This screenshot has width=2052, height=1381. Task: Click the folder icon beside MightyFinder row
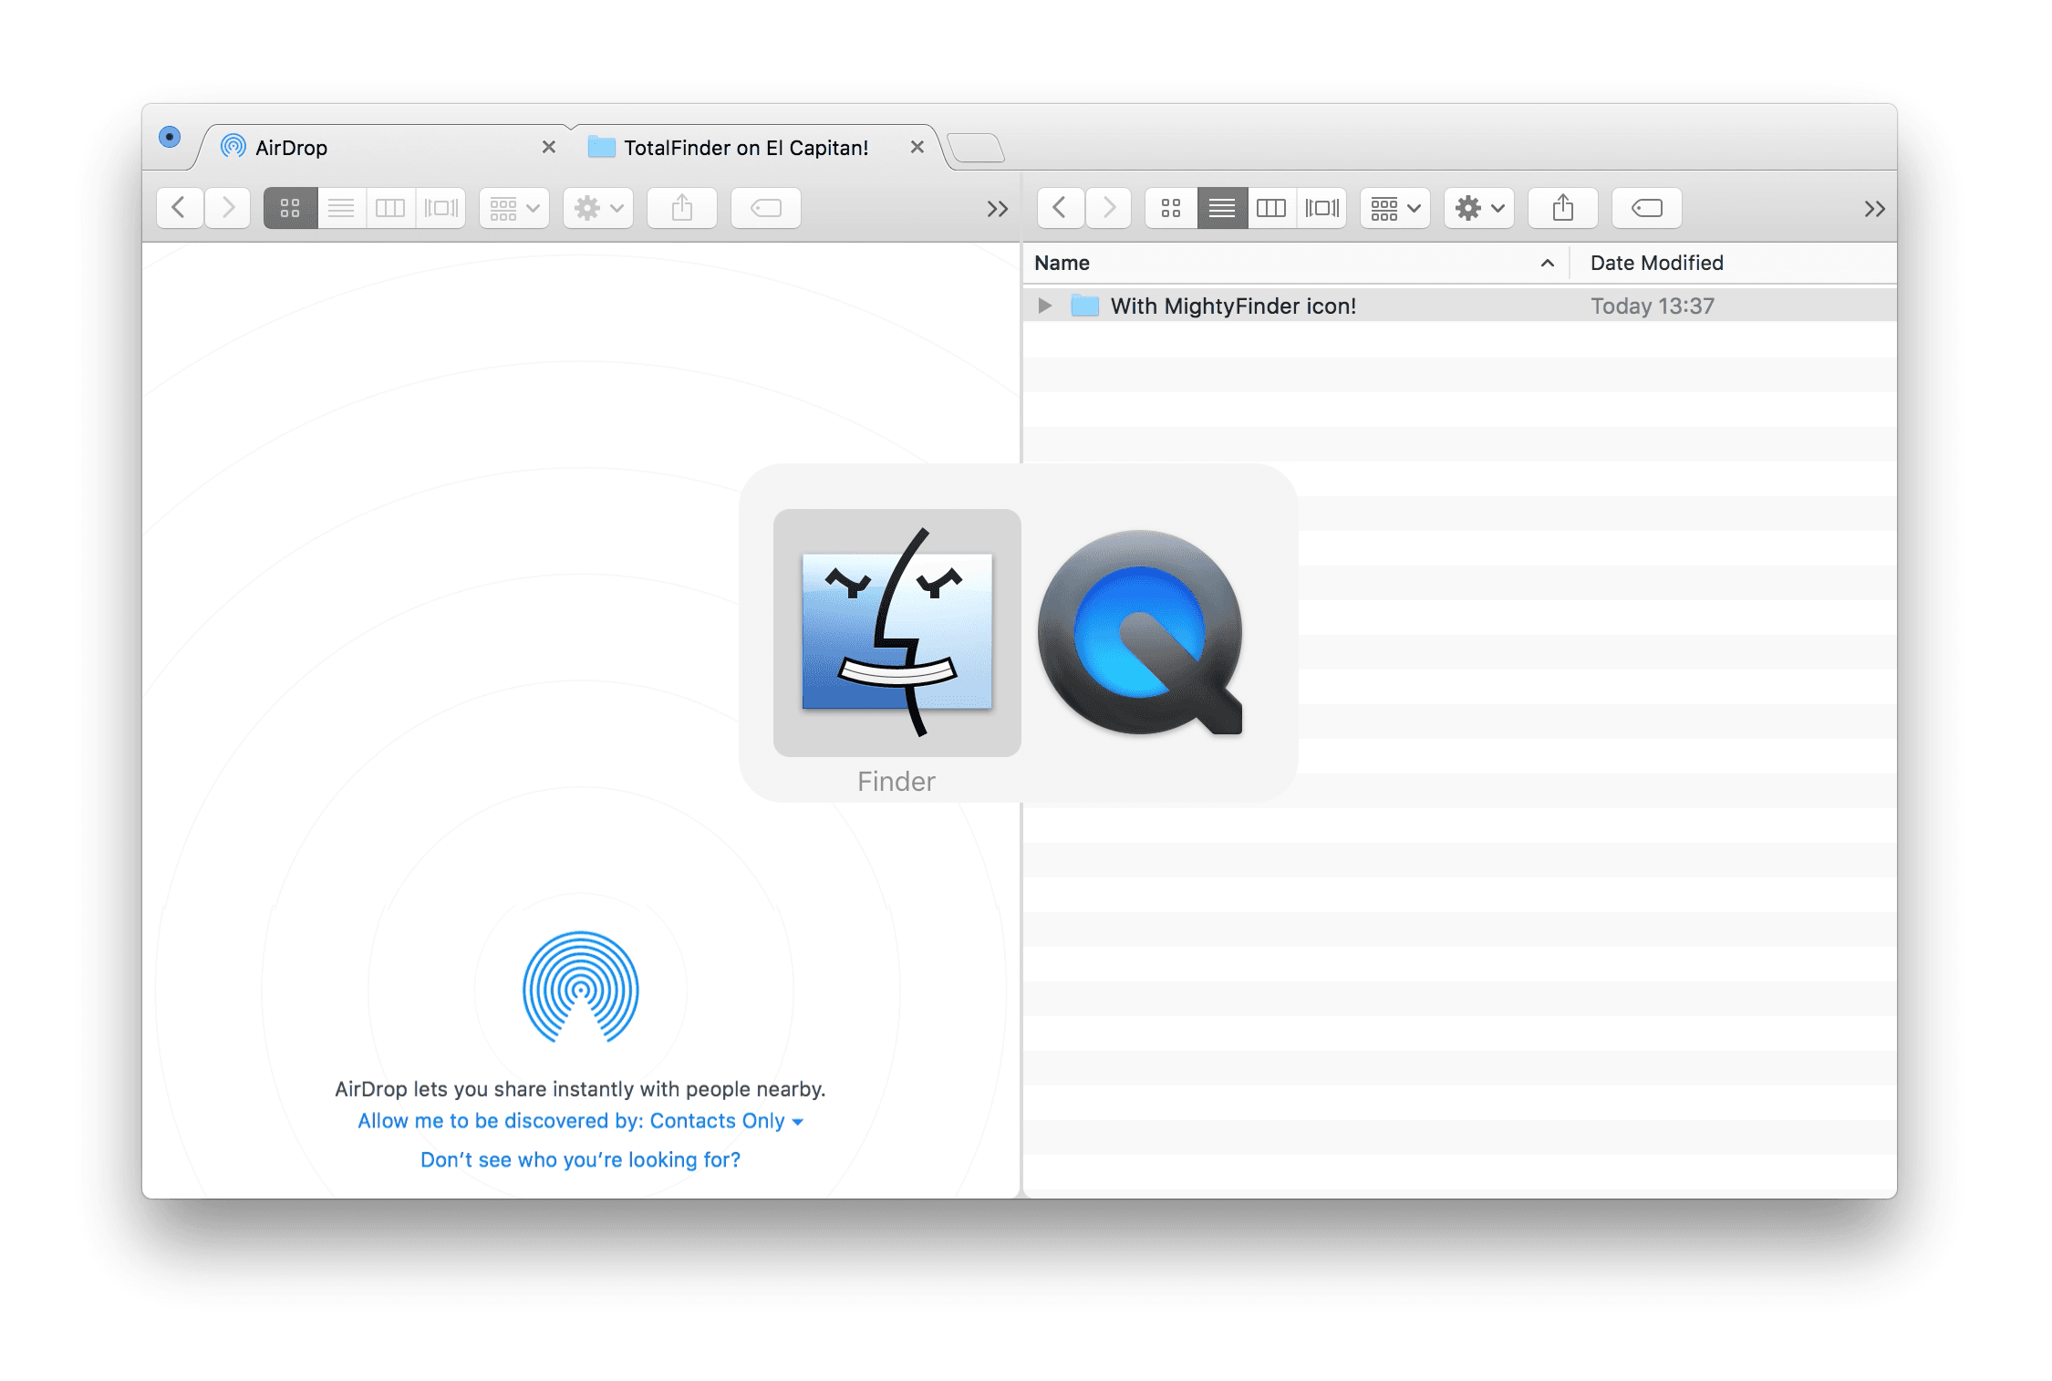click(x=1084, y=306)
